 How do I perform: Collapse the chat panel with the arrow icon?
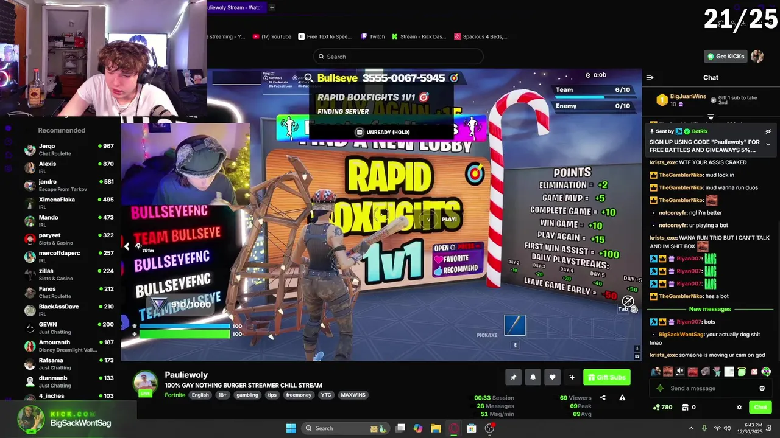[650, 77]
